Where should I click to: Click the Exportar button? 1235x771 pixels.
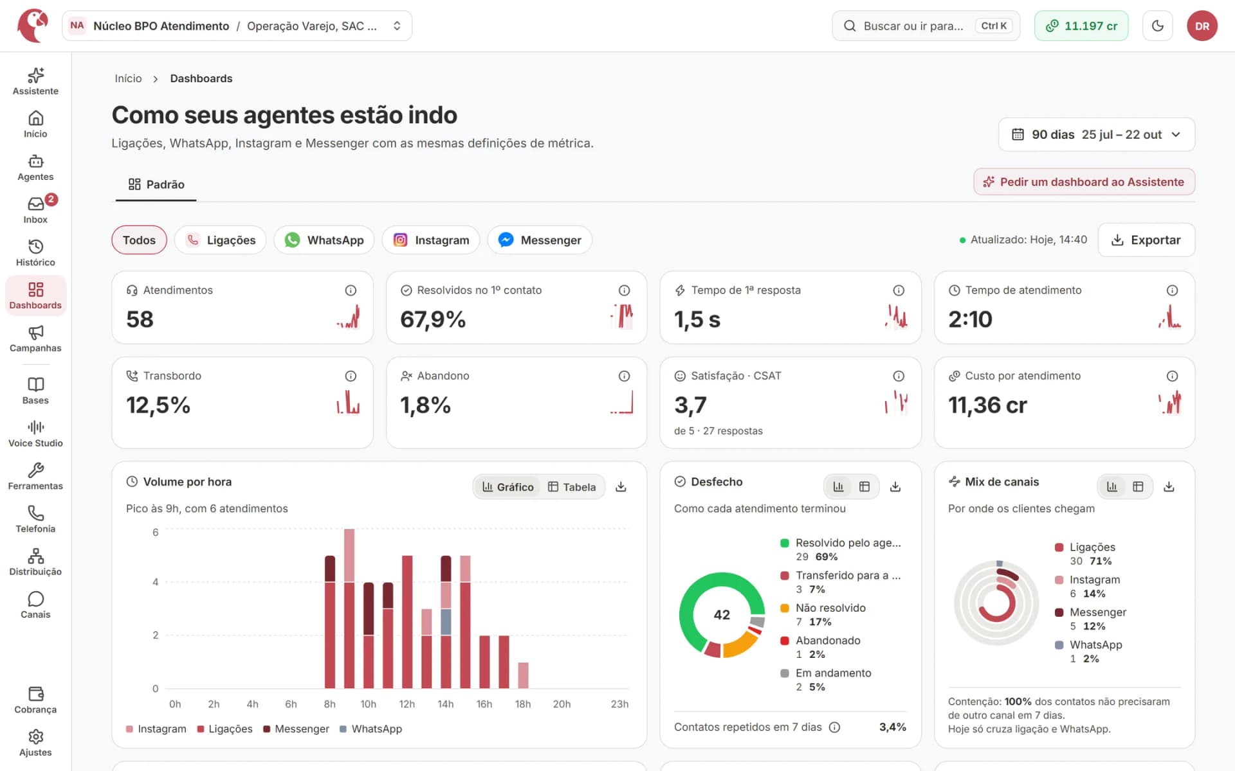tap(1146, 240)
